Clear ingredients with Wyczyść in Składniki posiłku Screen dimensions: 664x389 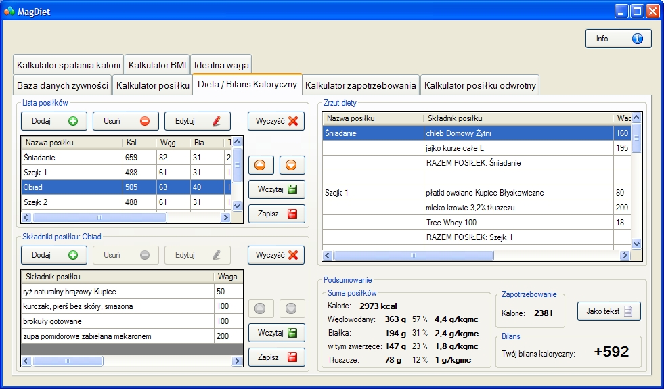[x=276, y=255]
